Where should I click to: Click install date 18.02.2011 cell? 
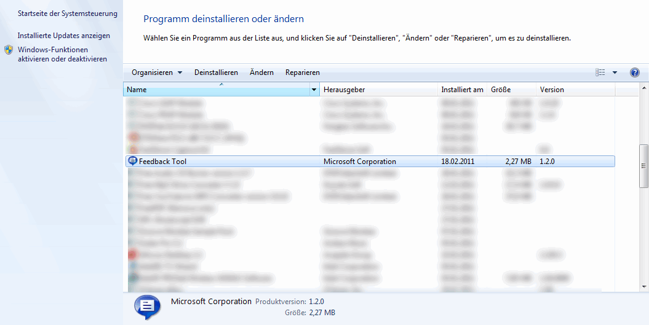pos(458,161)
